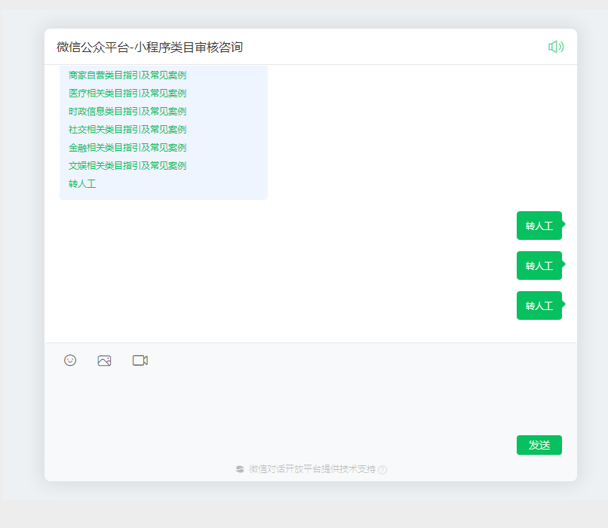Open 医疗相关类目指引及常见案例 link
Image resolution: width=608 pixels, height=528 pixels.
127,94
